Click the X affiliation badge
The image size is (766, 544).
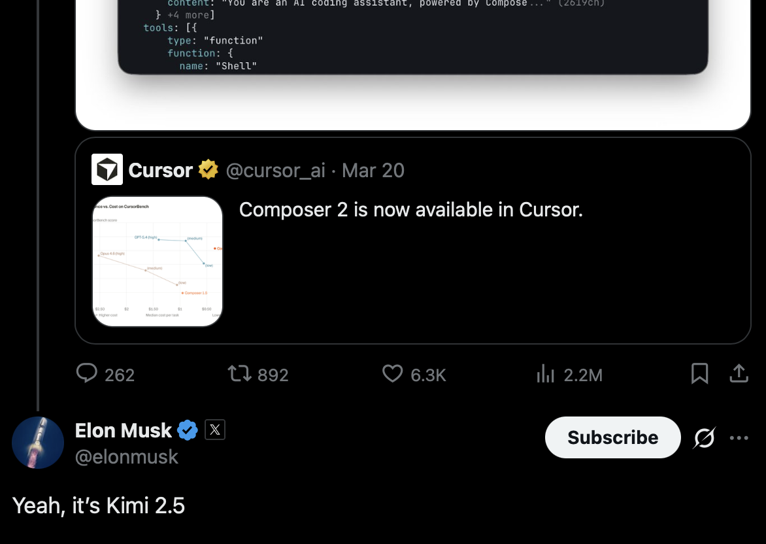pos(215,430)
